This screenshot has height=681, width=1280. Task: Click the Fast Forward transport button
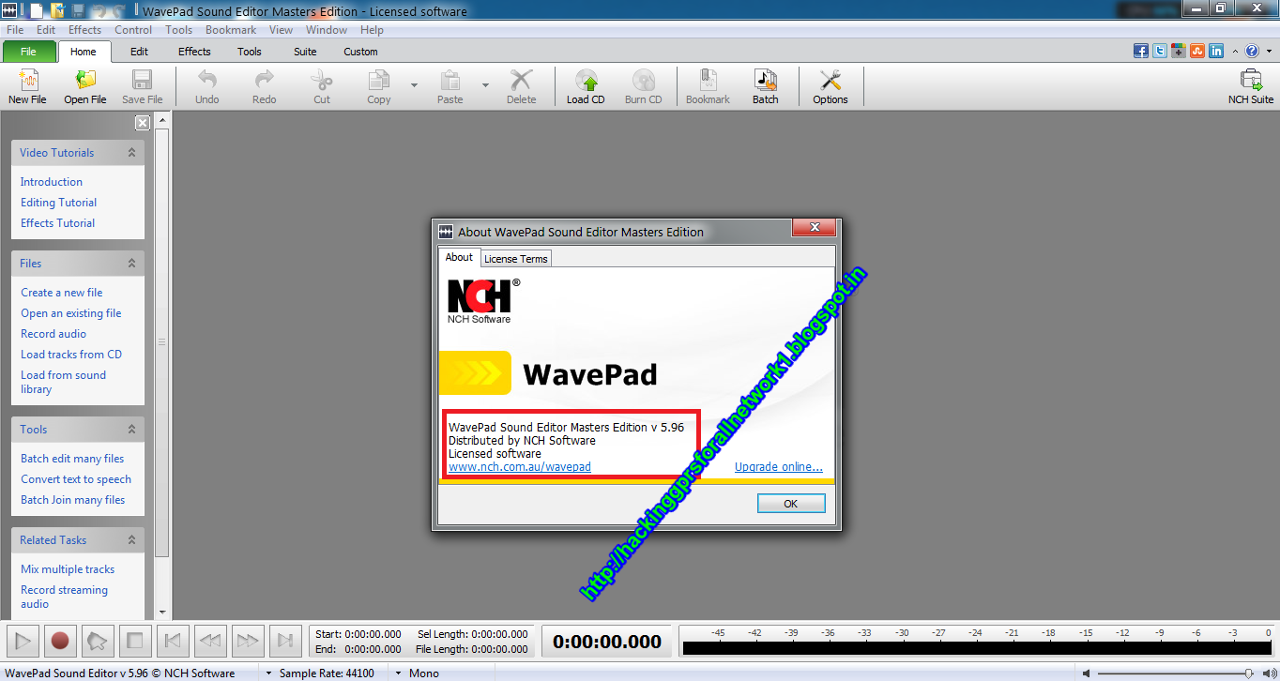tap(248, 642)
